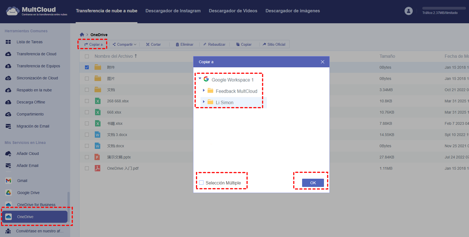Viewport: 469px width, 237px height.
Task: Click OK in Copiar a dialog
Action: click(x=313, y=183)
